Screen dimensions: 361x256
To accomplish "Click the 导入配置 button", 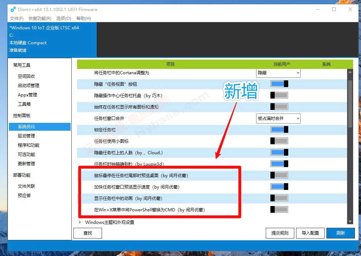I will [310, 233].
